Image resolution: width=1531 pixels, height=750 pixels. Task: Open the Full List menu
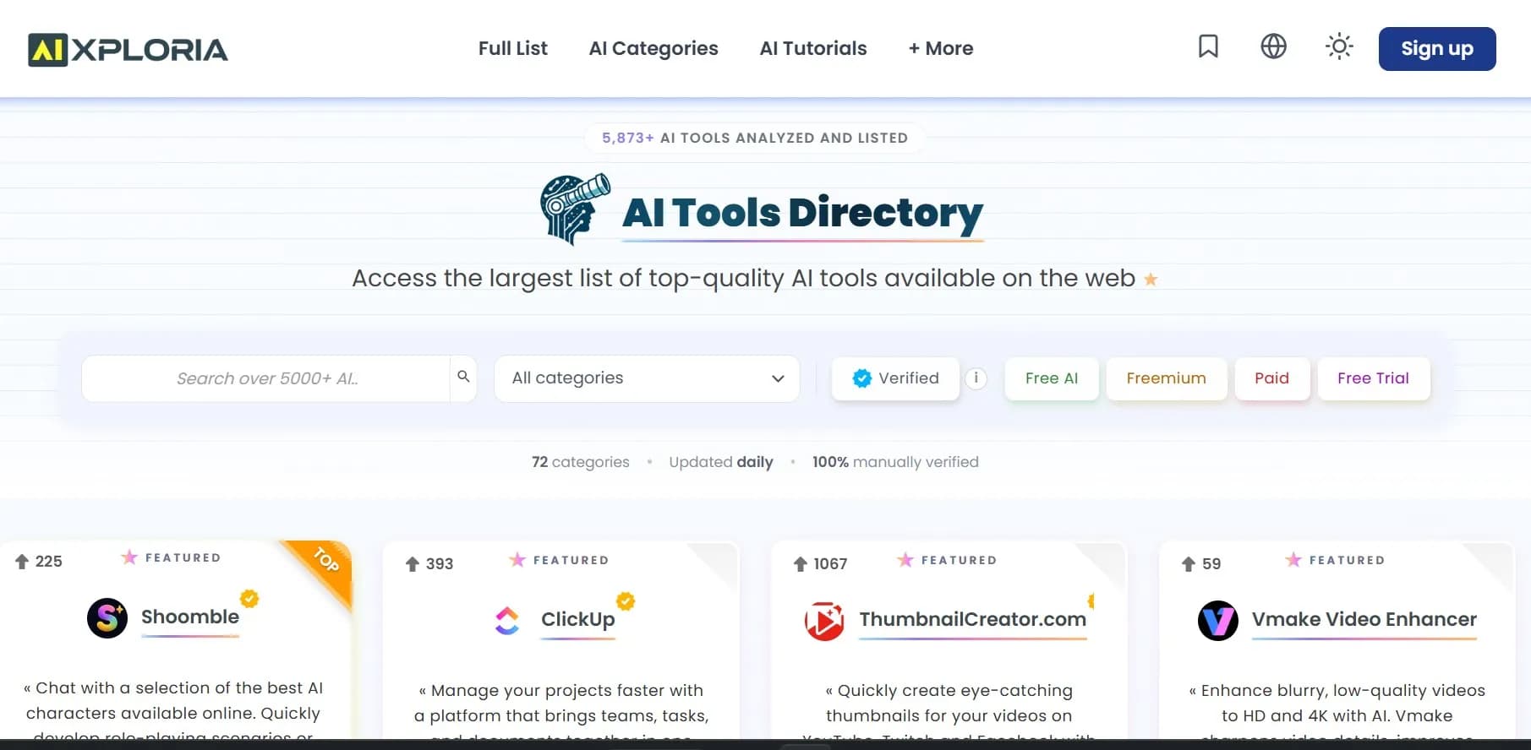513,48
